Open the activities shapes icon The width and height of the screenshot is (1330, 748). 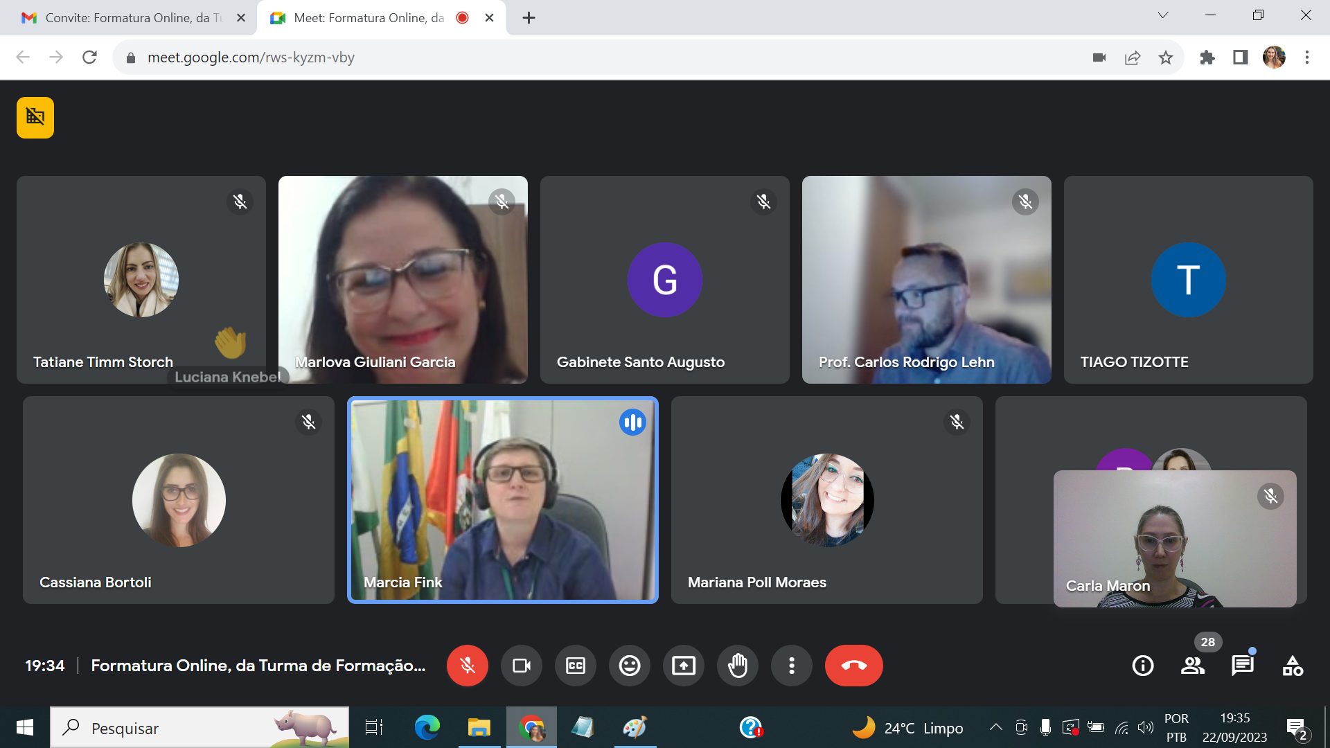pos(1293,666)
